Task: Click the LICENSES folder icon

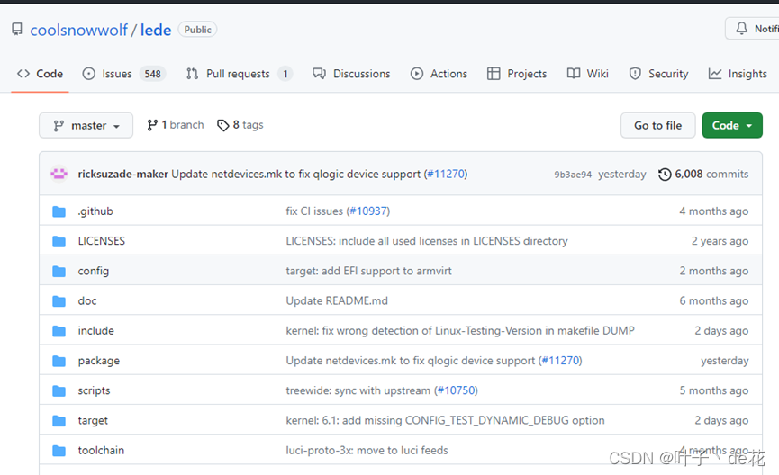Action: (x=59, y=241)
